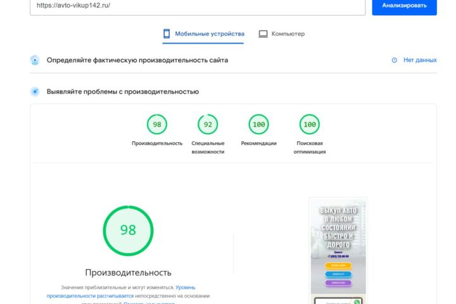Select the 98 Производительность score gauge
This screenshot has width=456, height=304.
157,125
